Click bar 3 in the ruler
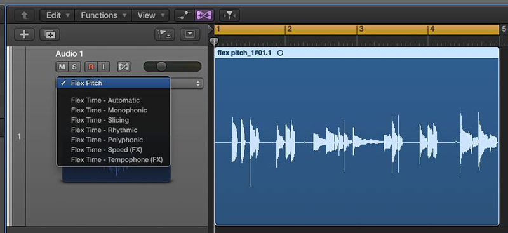This screenshot has width=508, height=233. tap(361, 29)
